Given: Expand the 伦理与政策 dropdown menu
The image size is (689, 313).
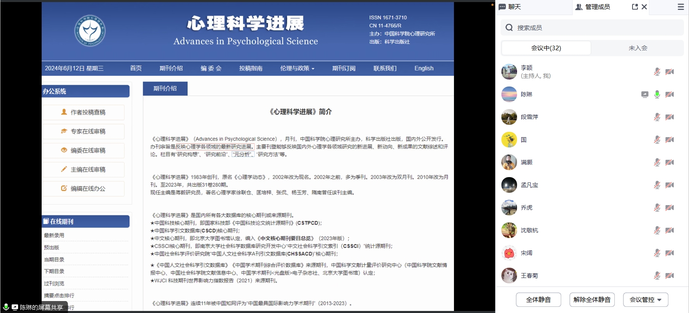Looking at the screenshot, I should click(297, 68).
